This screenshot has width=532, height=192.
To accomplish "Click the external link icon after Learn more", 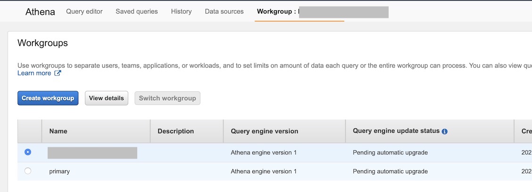I will click(58, 73).
